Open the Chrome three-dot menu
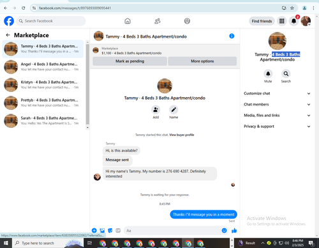Viewport: 319px width, 248px height. (313, 8)
